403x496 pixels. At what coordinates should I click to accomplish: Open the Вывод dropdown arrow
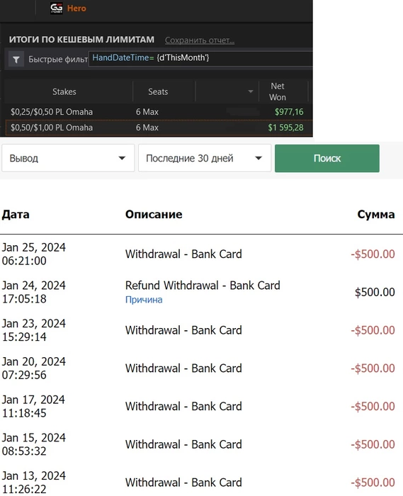pyautogui.click(x=122, y=158)
